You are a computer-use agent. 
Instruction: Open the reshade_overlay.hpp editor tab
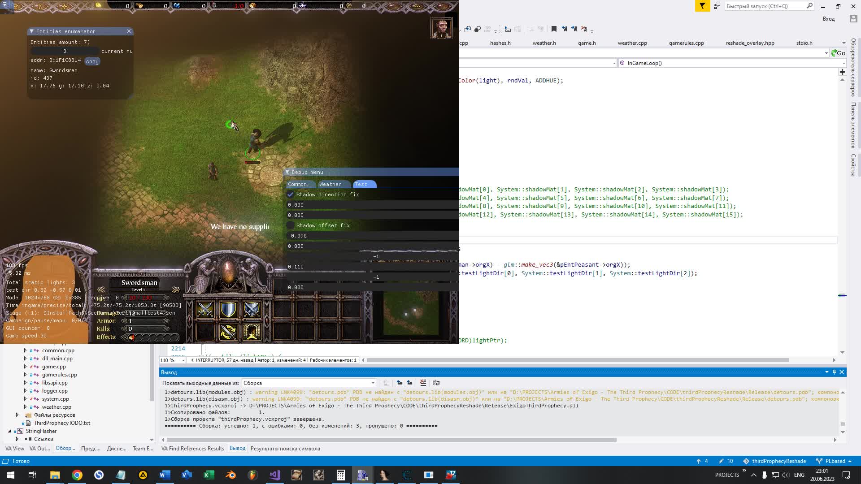(750, 43)
